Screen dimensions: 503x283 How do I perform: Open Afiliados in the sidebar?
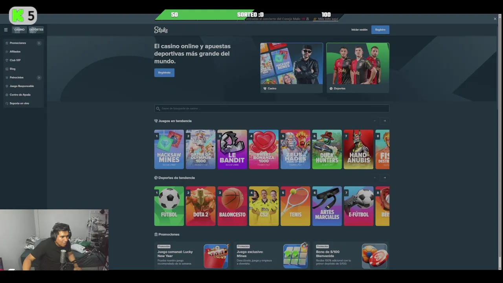(x=15, y=51)
